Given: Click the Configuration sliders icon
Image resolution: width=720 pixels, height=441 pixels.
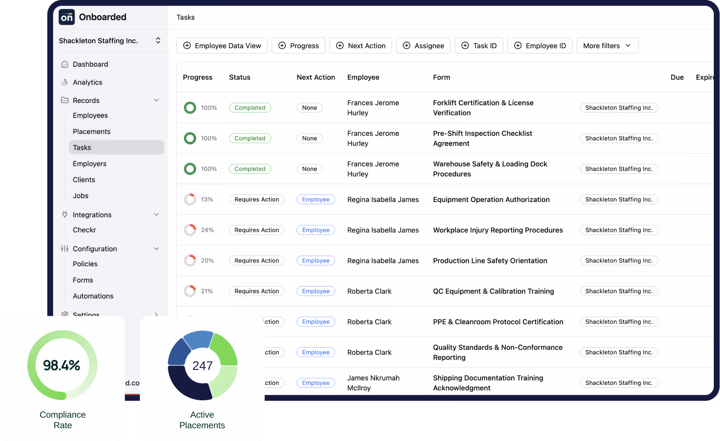Looking at the screenshot, I should click(64, 249).
